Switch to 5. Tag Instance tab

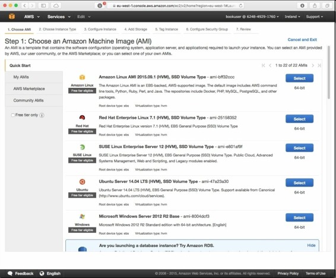(166, 29)
